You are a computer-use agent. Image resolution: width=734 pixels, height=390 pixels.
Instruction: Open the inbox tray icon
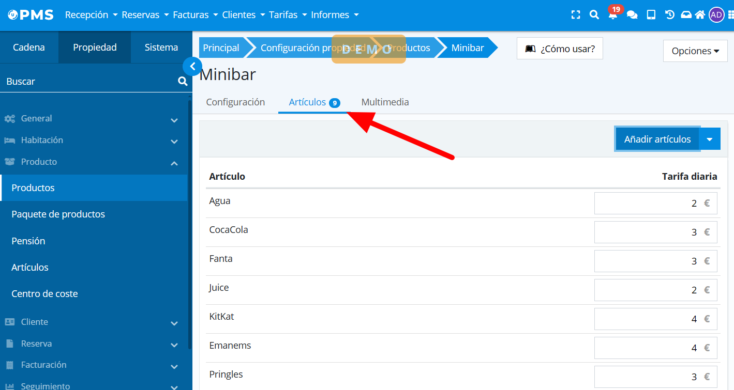tap(686, 15)
